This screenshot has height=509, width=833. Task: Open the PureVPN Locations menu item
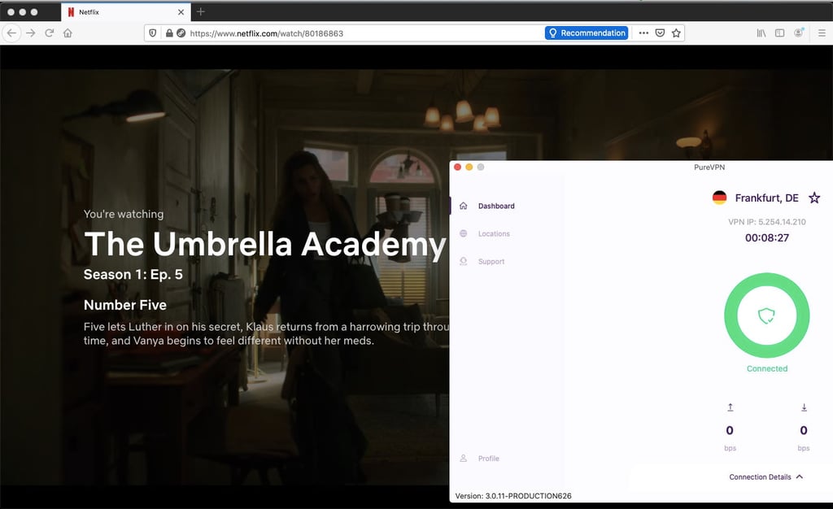494,233
